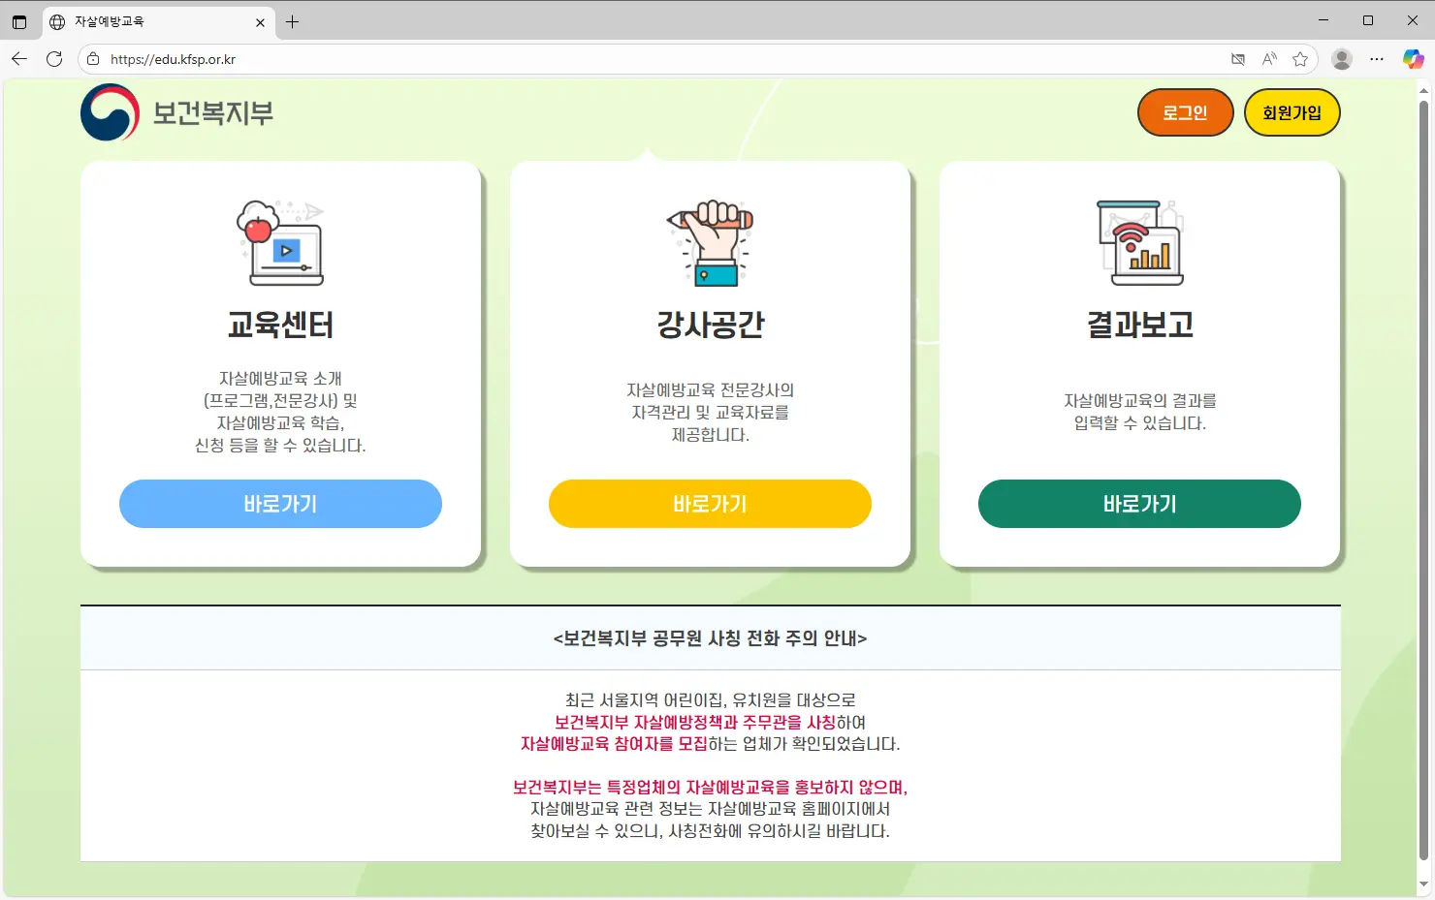The image size is (1435, 900).
Task: Open the browser profile avatar
Action: [1341, 59]
